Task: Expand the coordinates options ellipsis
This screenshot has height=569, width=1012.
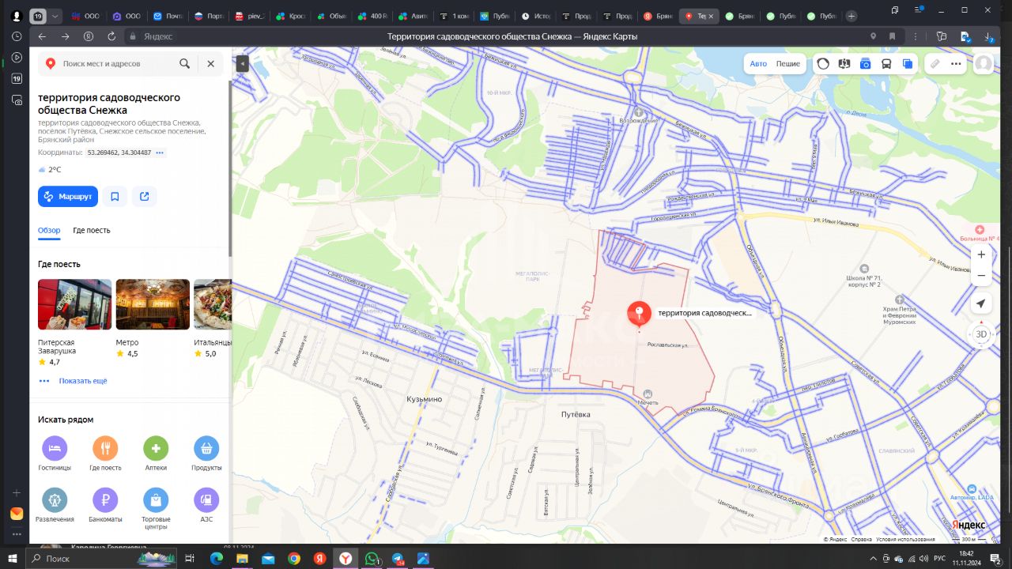Action: (160, 153)
